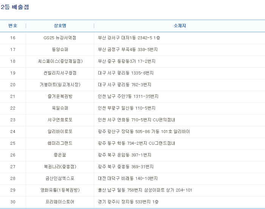Click row number 17
Viewport: 265px width, 209px height.
click(x=13, y=50)
